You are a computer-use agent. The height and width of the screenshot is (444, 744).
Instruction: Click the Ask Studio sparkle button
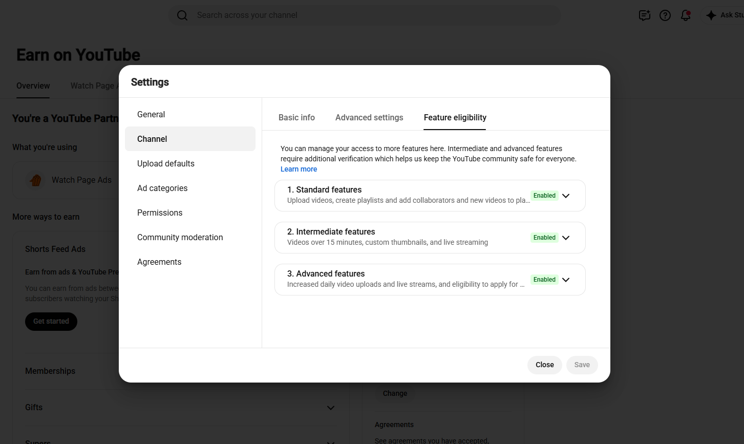[x=723, y=15]
